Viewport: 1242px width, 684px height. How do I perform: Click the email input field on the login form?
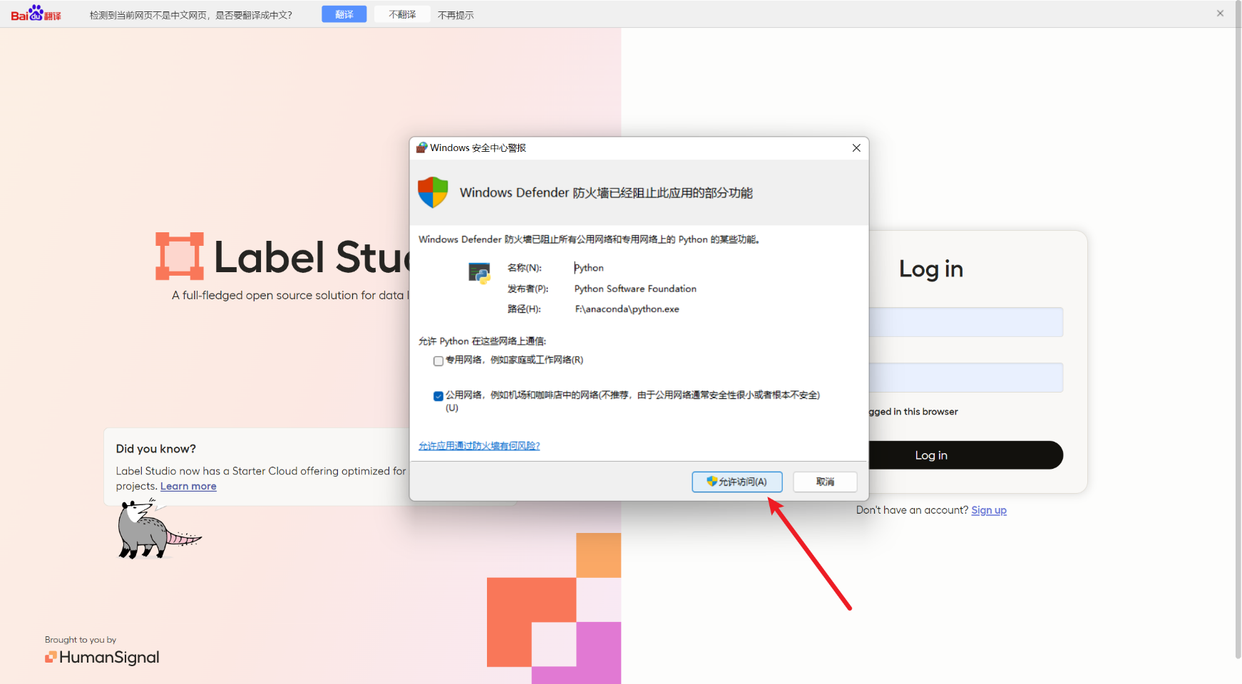tap(965, 322)
